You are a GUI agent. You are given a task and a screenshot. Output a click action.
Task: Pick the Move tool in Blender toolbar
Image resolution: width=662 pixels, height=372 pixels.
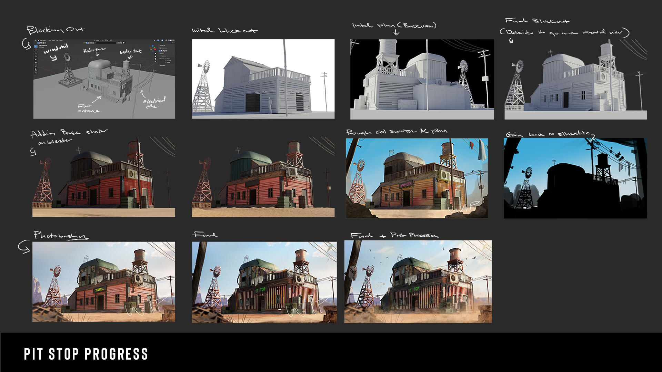[36, 53]
